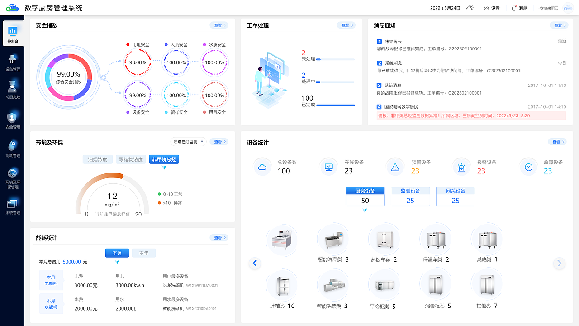The height and width of the screenshot is (326, 579).
Task: Click 总设备数 cloud icon
Action: click(262, 167)
